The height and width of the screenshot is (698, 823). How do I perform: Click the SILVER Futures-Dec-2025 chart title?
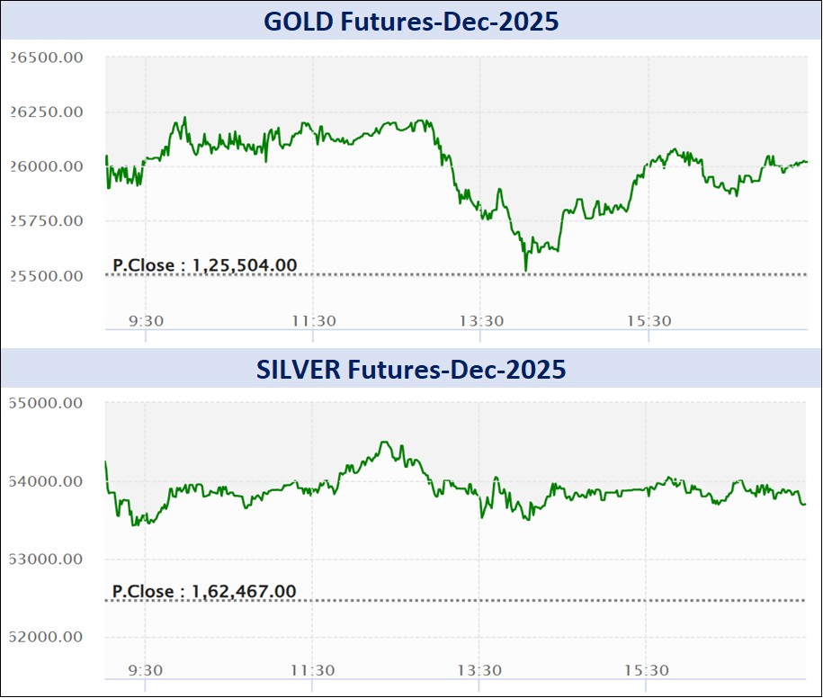(x=411, y=369)
